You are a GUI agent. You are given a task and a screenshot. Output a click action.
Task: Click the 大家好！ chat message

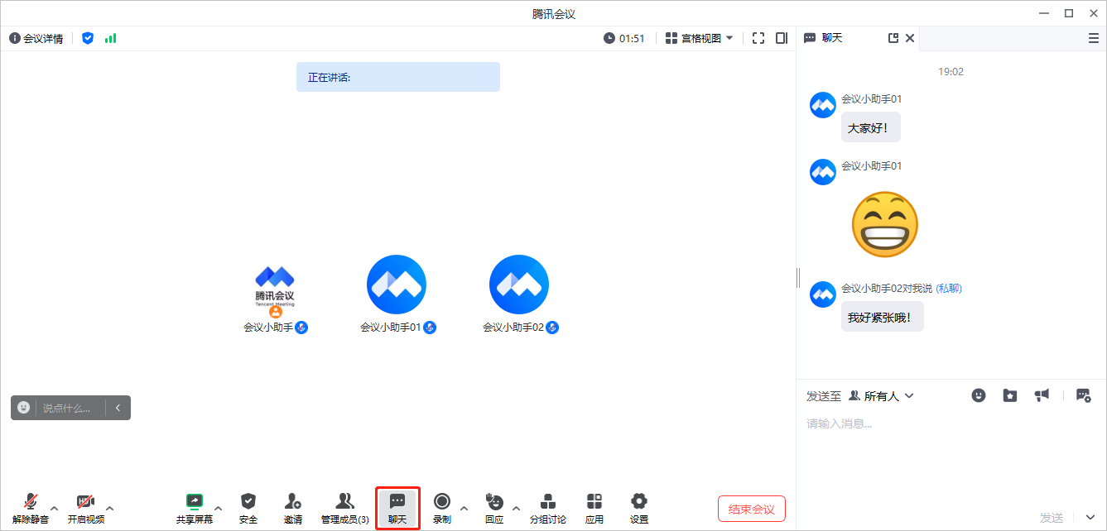click(x=870, y=128)
